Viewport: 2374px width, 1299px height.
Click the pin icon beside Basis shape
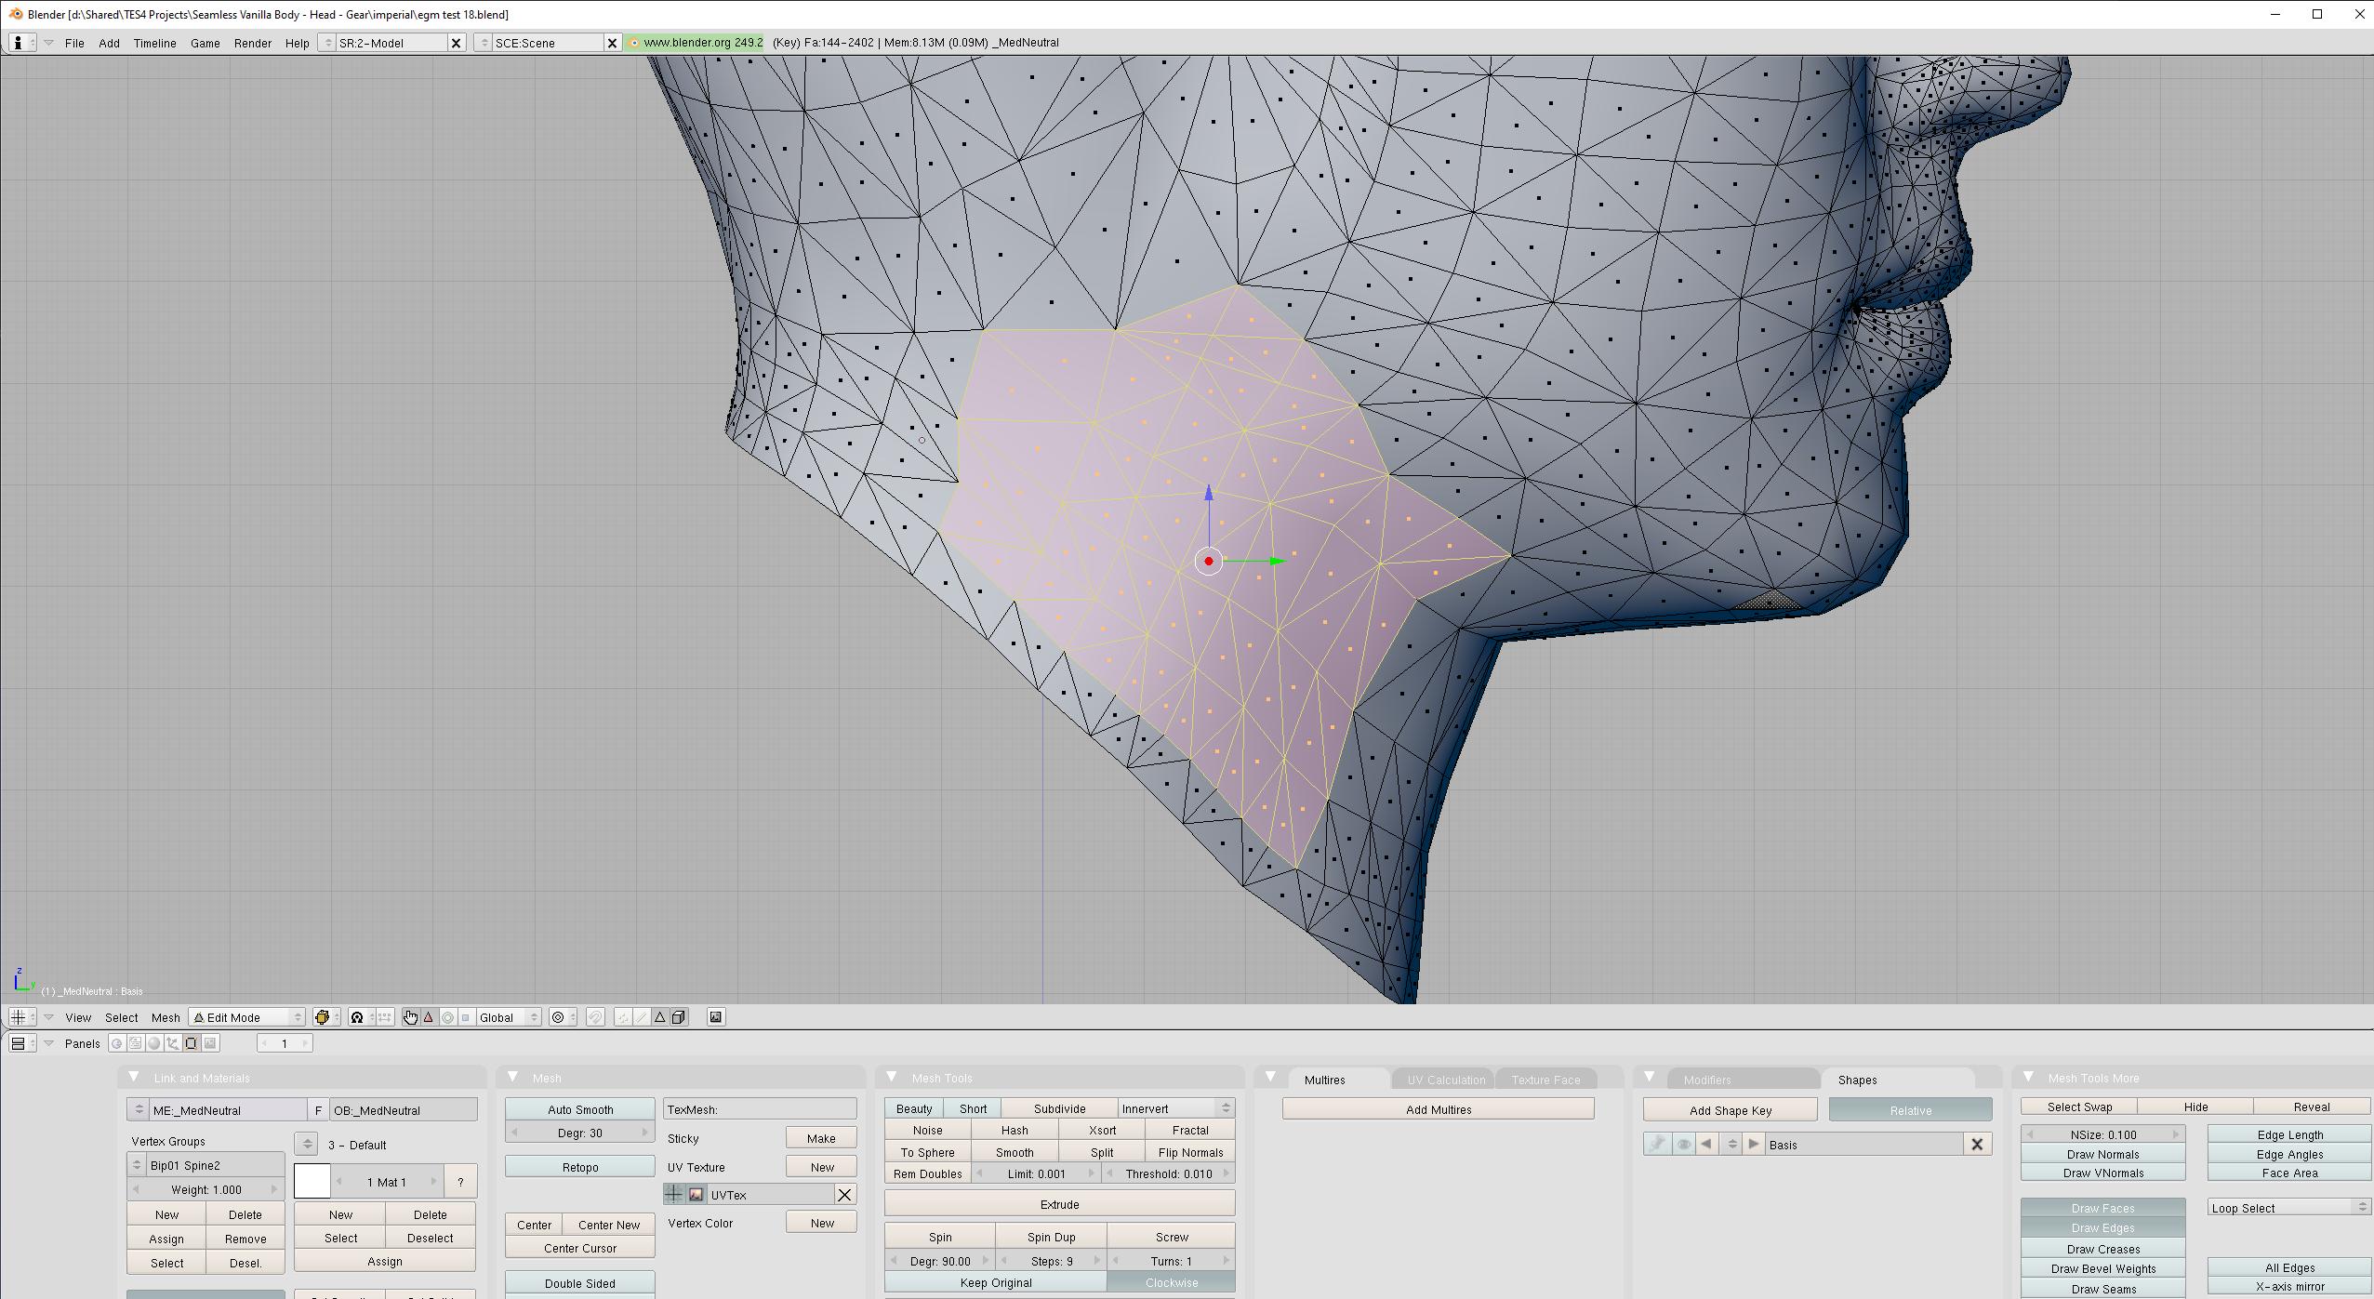coord(1656,1145)
